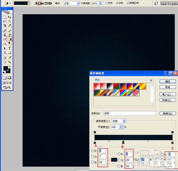Image resolution: width=178 pixels, height=171 pixels.
Task: Toggle the 仿色 dither checkbox
Action: click(117, 3)
